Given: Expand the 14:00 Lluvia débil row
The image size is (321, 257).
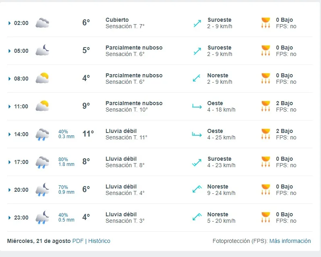Looking at the screenshot, I should point(9,134).
